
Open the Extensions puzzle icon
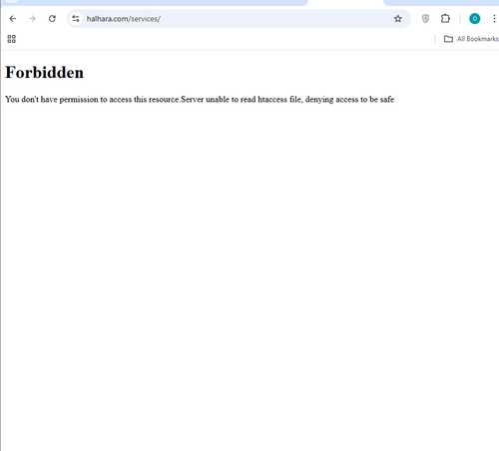pyautogui.click(x=445, y=19)
